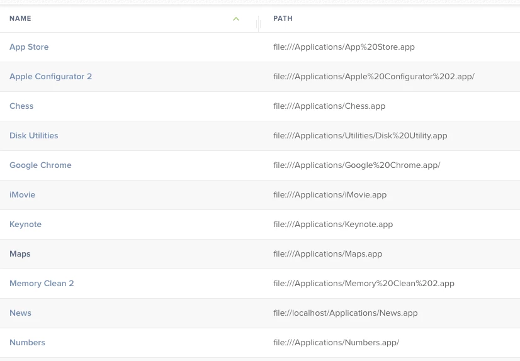Open the Maps entry
This screenshot has height=361, width=520.
(20, 254)
